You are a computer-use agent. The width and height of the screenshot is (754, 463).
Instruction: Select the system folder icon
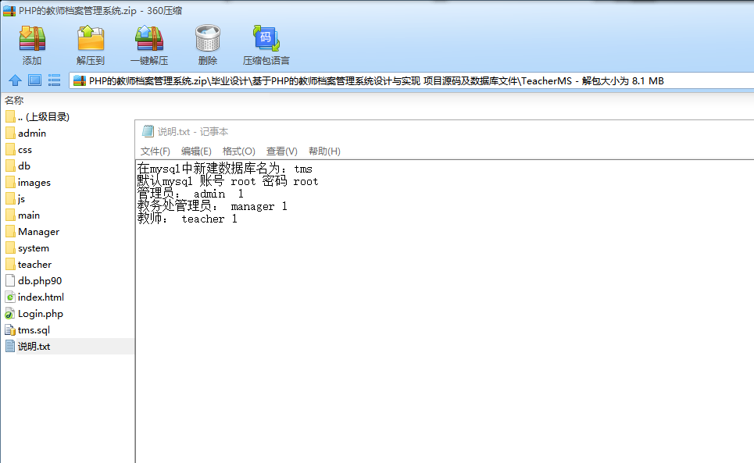(x=10, y=248)
